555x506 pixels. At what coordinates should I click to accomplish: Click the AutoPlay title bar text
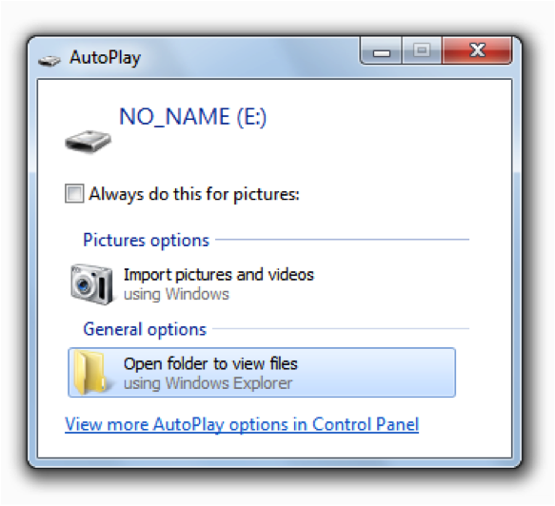[105, 58]
